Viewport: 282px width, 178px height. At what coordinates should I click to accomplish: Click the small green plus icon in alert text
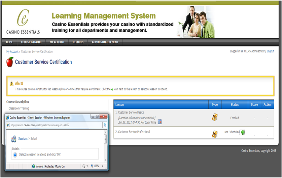point(112,89)
